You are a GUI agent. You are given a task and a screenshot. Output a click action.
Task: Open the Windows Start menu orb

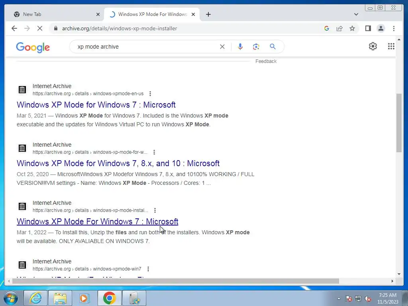coord(11,298)
